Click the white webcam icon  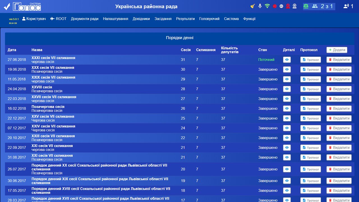(x=294, y=6)
